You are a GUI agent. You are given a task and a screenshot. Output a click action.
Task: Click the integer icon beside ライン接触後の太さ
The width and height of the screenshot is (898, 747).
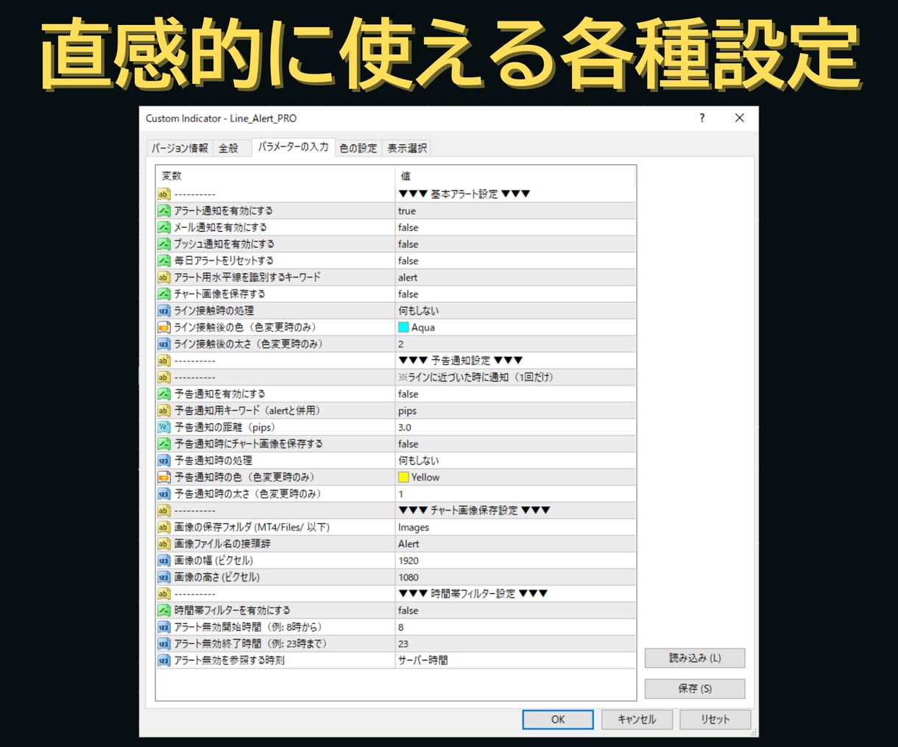(x=164, y=344)
